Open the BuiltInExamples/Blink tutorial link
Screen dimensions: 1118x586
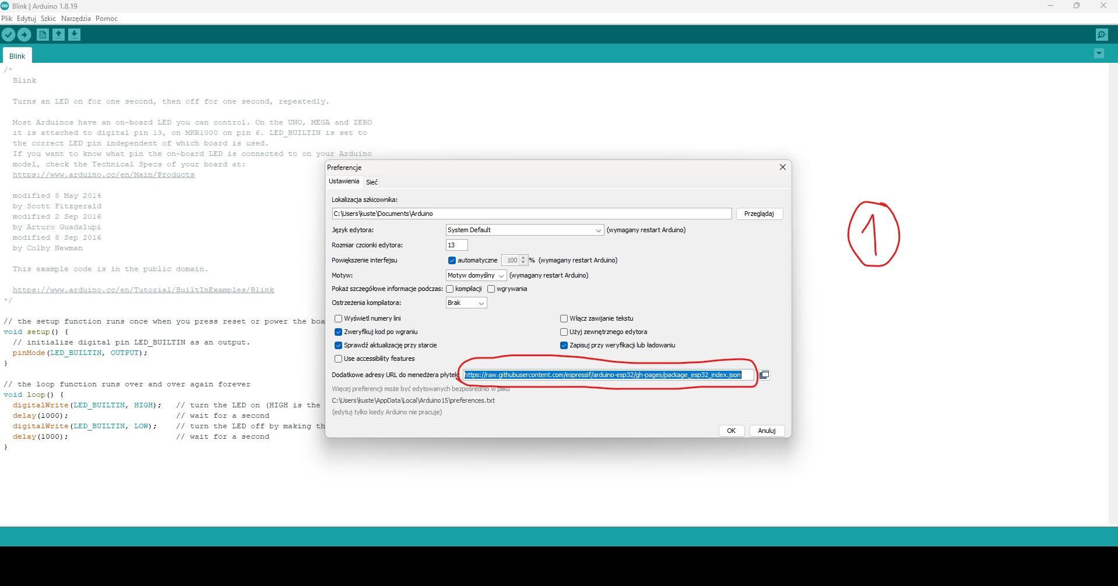pyautogui.click(x=143, y=290)
